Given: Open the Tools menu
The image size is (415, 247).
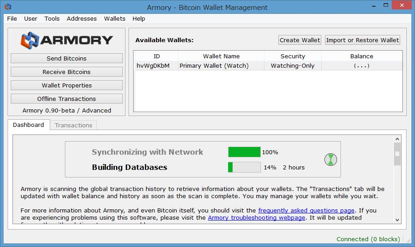Looking at the screenshot, I should (x=52, y=18).
